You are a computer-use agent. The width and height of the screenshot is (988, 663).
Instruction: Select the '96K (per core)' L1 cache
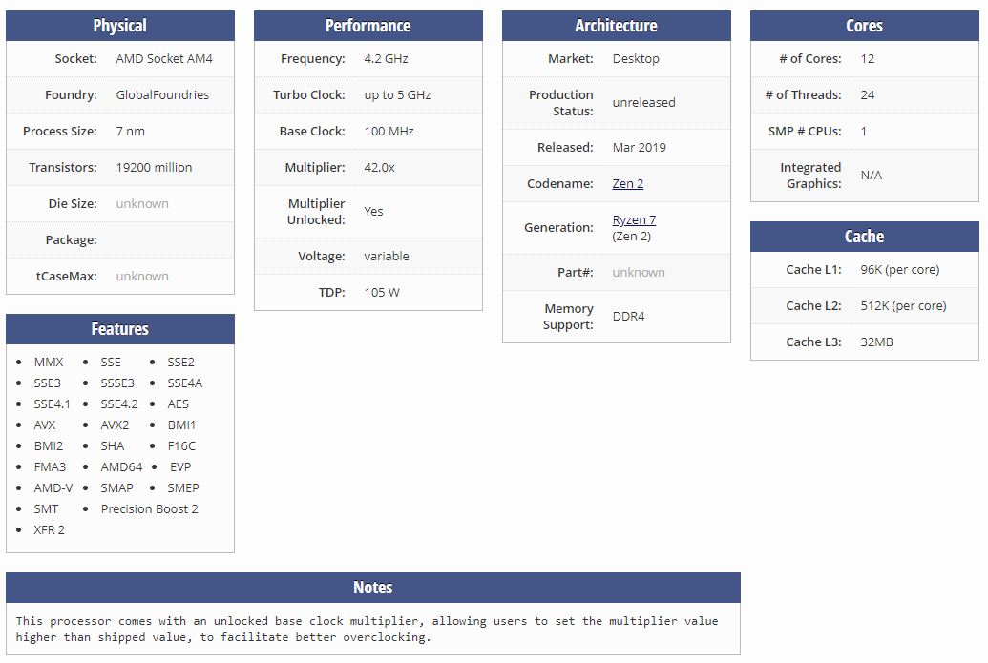(x=900, y=269)
